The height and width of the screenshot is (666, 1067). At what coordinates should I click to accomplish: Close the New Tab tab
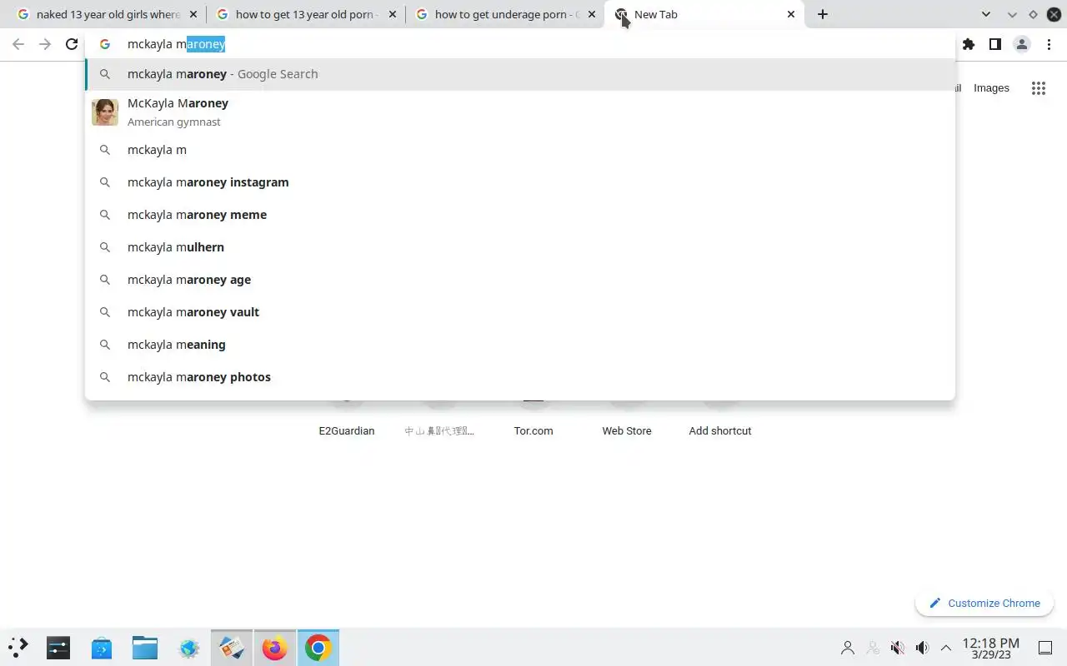coord(791,14)
